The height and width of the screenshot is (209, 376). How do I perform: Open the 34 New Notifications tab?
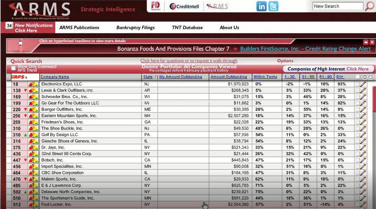(28, 28)
